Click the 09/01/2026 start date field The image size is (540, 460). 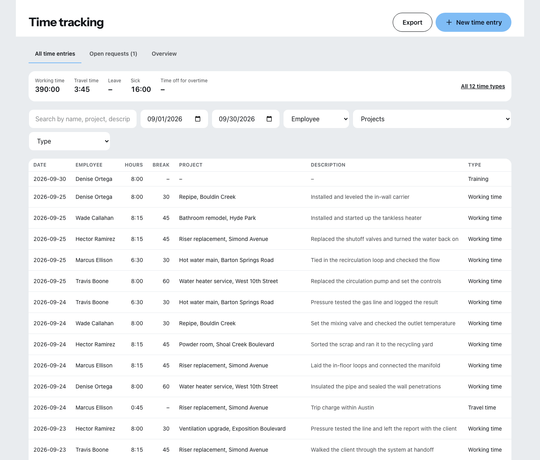pos(174,119)
